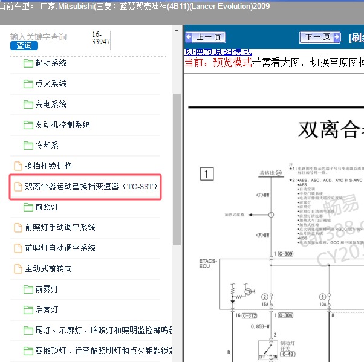
Task: Go to next page with 下一页
Action: pyautogui.click(x=320, y=37)
